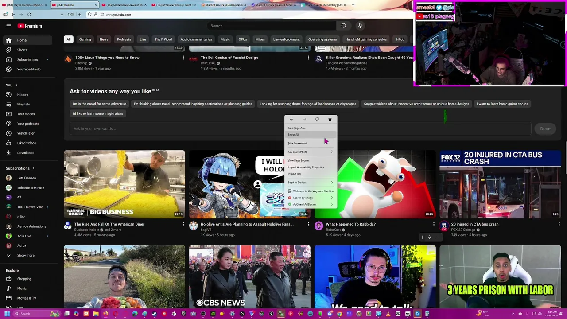This screenshot has height=319, width=567.
Task: Expand the 'Subscriptions' section header
Action: click(20, 168)
